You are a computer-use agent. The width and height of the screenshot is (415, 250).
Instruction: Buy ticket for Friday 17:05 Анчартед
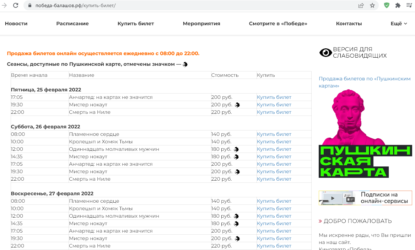pos(274,97)
